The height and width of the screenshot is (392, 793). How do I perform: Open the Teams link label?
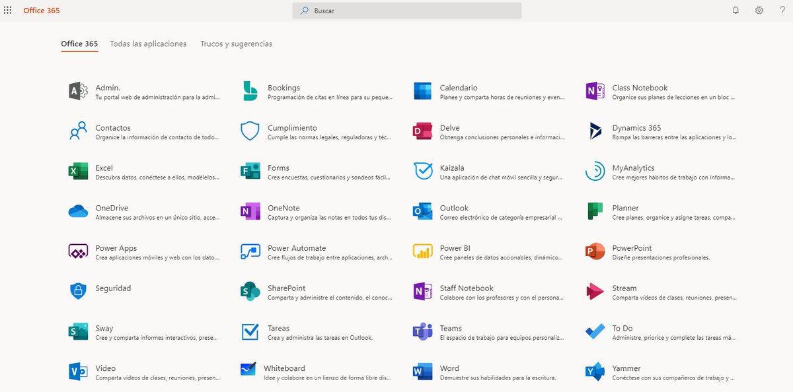point(451,328)
